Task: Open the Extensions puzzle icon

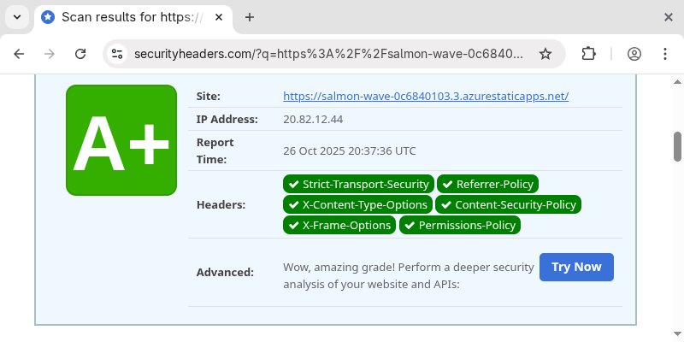Action: coord(588,54)
